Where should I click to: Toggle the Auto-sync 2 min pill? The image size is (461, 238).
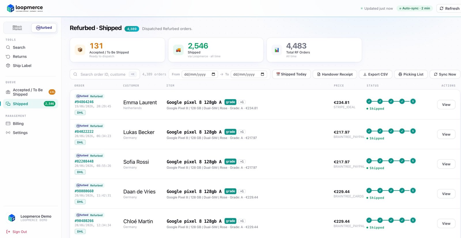click(x=415, y=8)
